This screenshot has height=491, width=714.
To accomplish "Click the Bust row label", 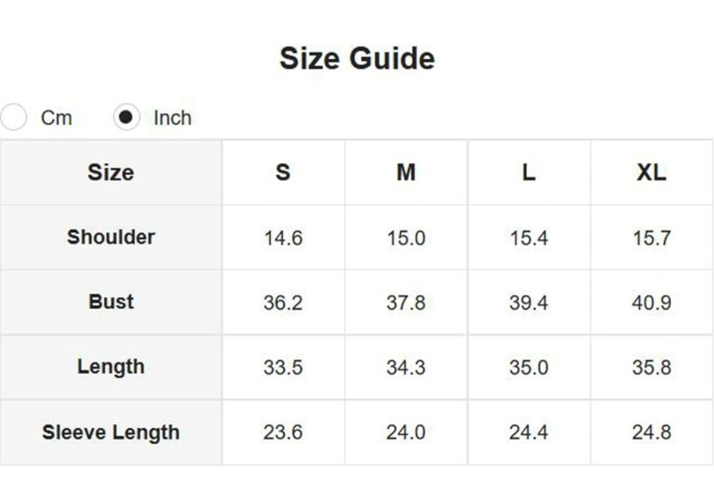I will [110, 302].
